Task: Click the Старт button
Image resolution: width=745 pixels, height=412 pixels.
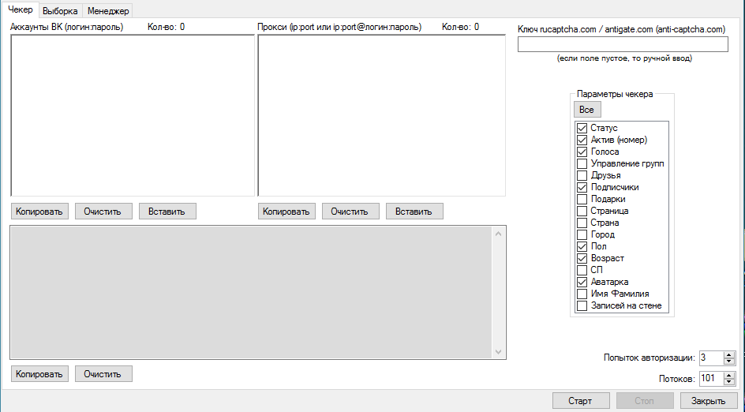Action: 581,401
